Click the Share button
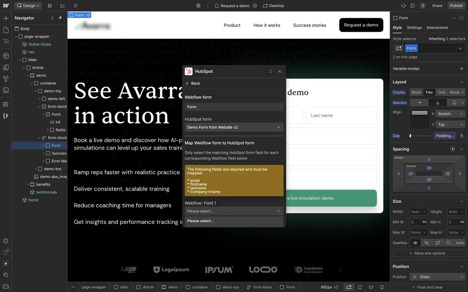The height and width of the screenshot is (292, 468). 437,6
